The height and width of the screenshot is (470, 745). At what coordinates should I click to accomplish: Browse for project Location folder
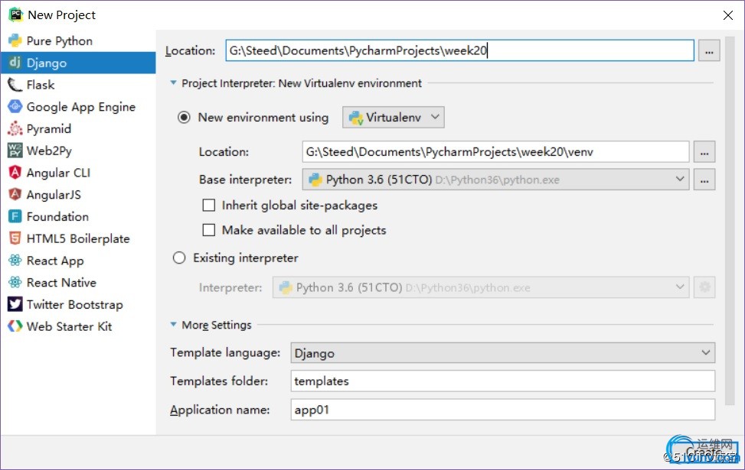point(709,50)
